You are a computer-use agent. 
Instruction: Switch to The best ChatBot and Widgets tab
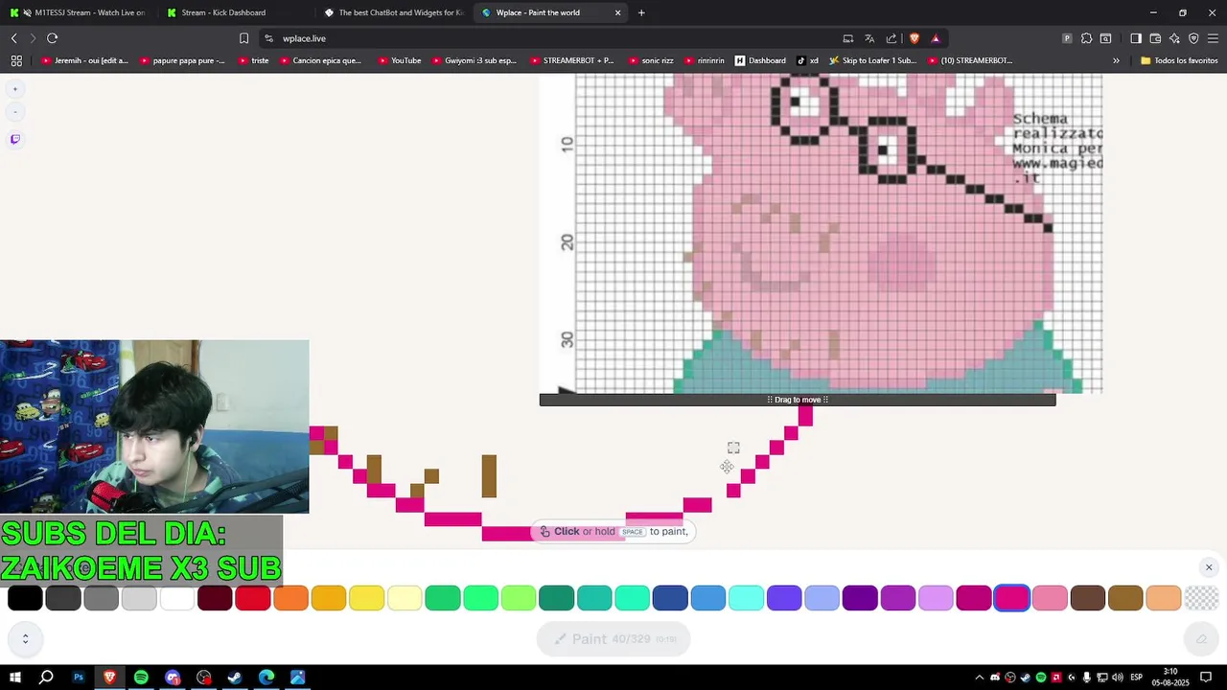(x=393, y=12)
